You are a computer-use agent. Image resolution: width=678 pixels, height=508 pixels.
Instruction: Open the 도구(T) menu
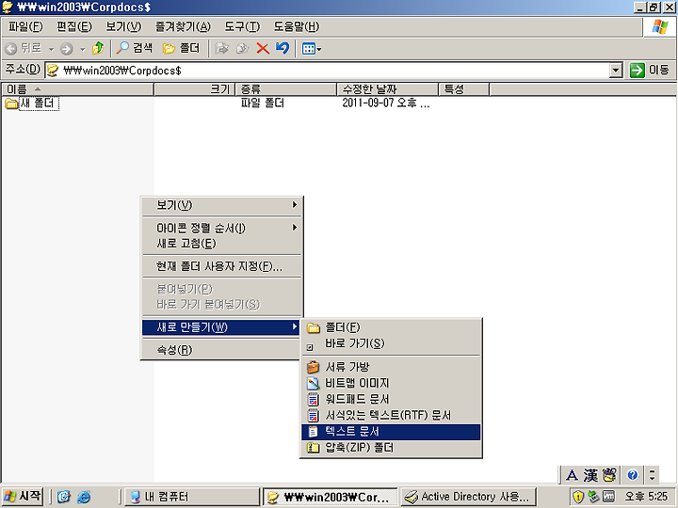pos(242,26)
